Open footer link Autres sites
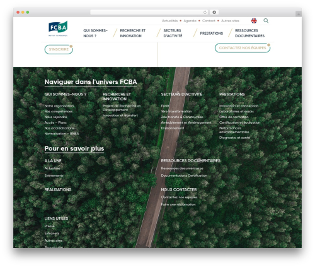Screen dimensions: 315x267 54,240
